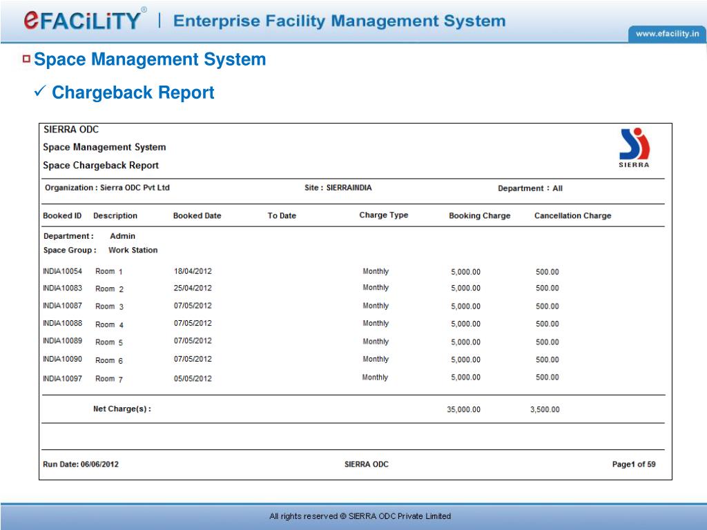Click the 500.00 cancellation charge for Room 5
The width and height of the screenshot is (707, 530).
click(548, 342)
